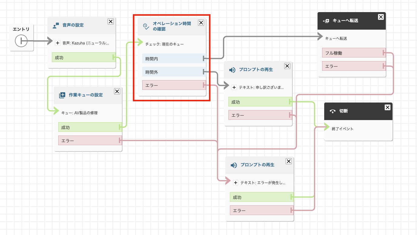Click the Entry start circle icon
The width and height of the screenshot is (417, 235).
(21, 41)
